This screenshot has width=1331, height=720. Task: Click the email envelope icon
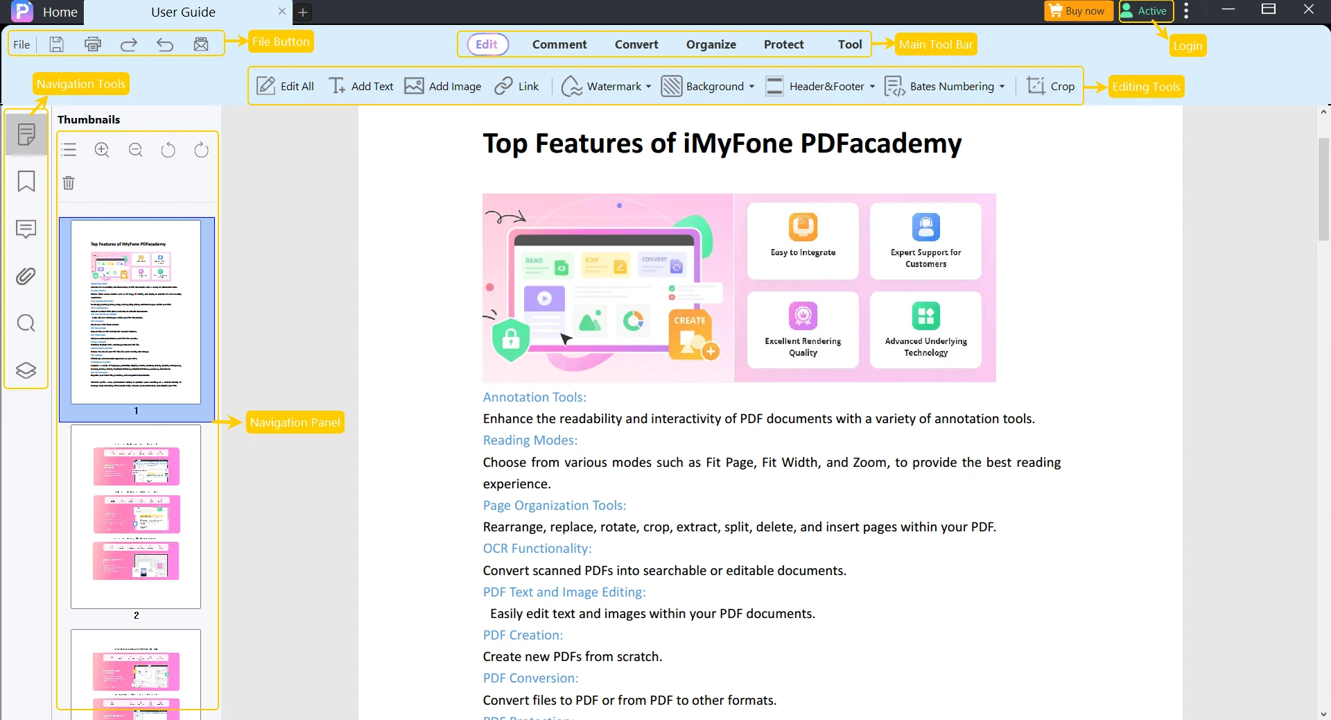201,44
